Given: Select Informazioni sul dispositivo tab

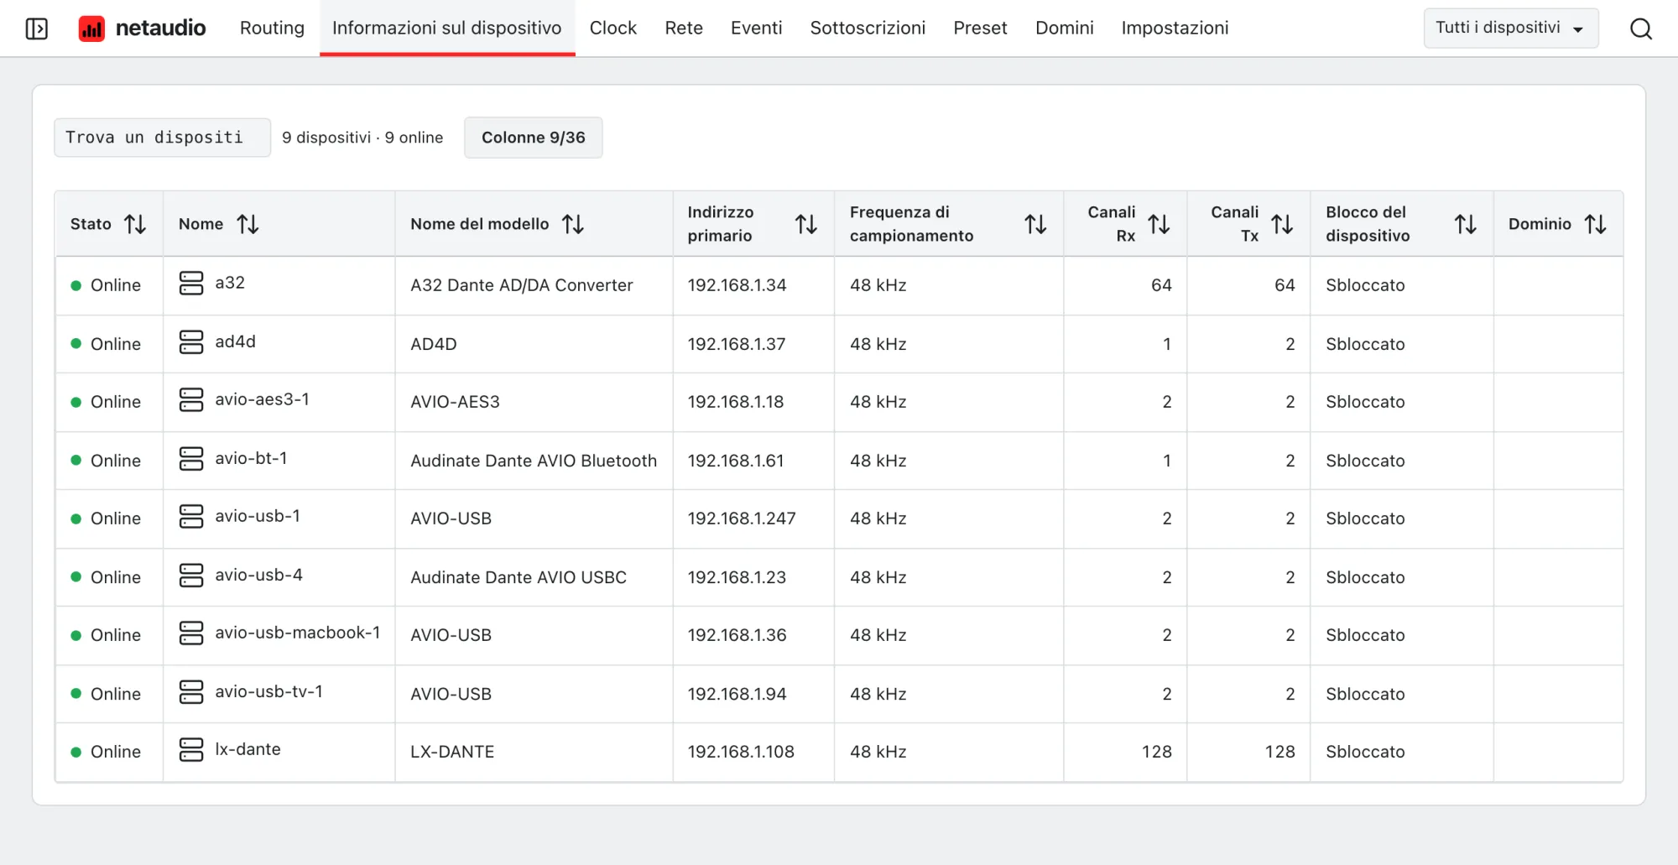Looking at the screenshot, I should tap(447, 29).
